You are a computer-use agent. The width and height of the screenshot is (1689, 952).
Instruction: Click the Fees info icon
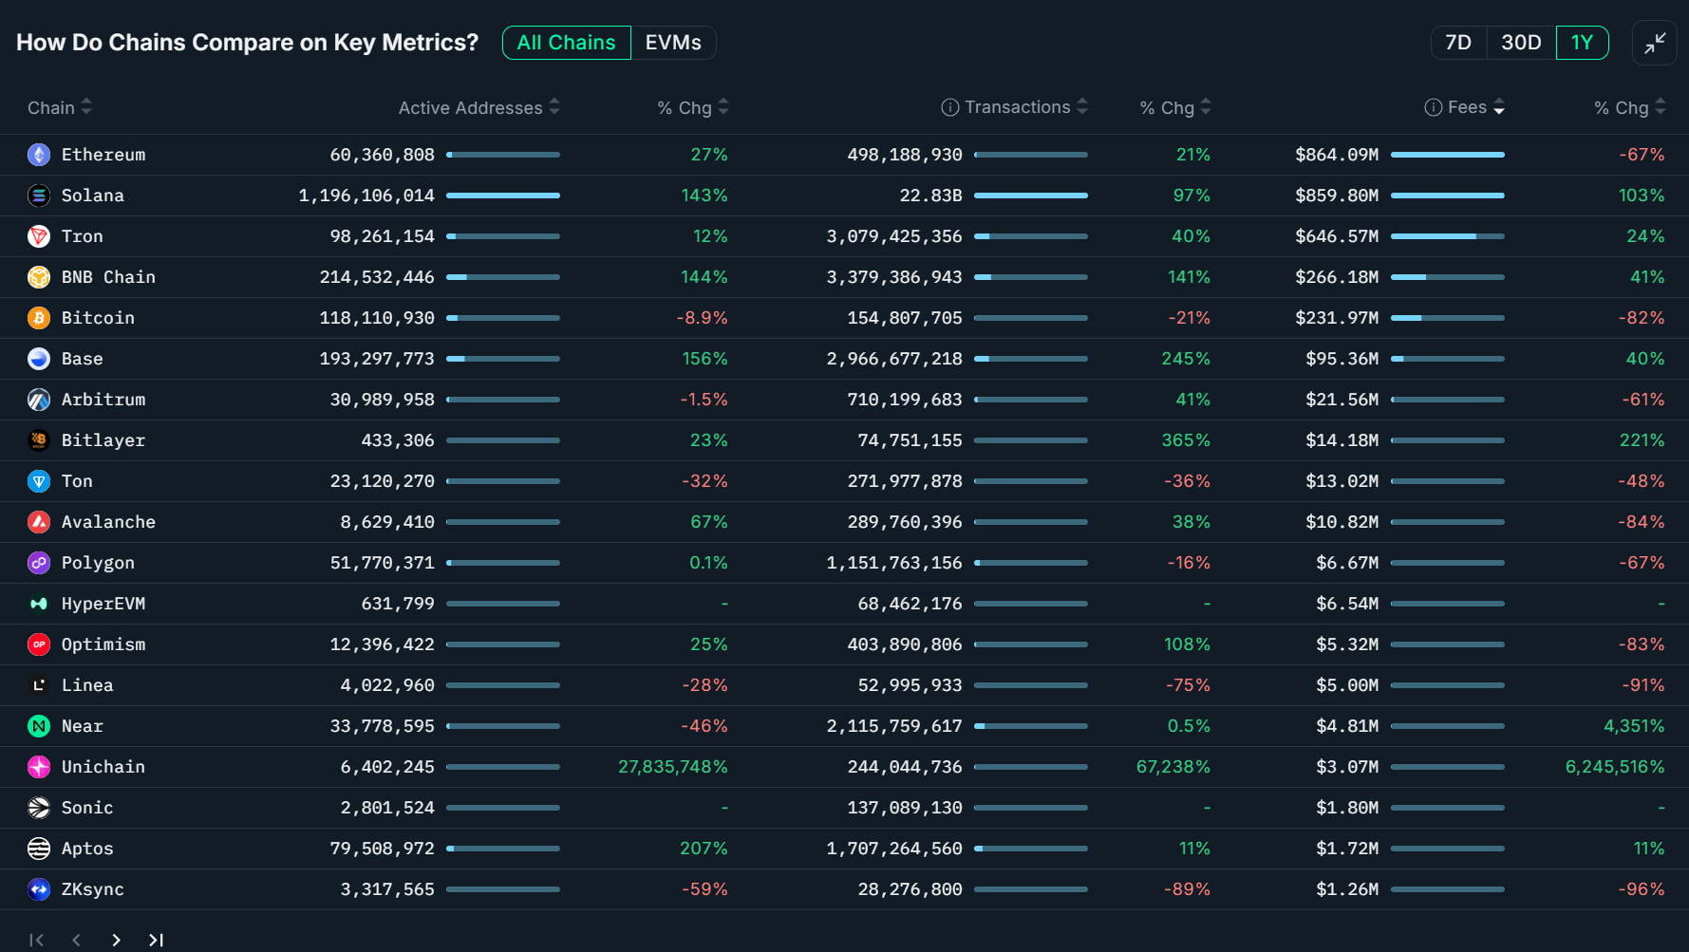pyautogui.click(x=1433, y=107)
